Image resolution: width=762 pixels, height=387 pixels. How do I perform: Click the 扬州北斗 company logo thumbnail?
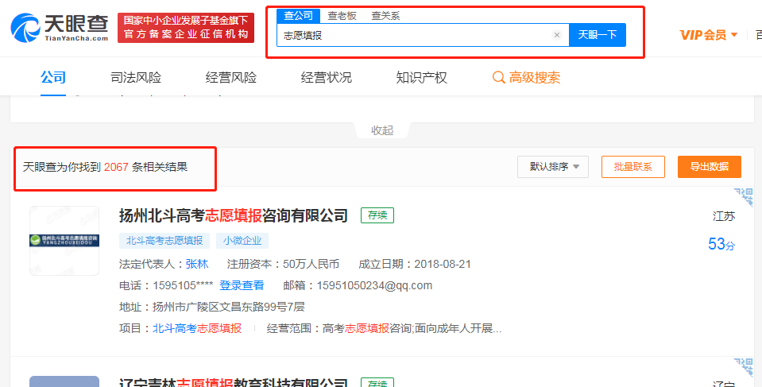click(x=64, y=241)
